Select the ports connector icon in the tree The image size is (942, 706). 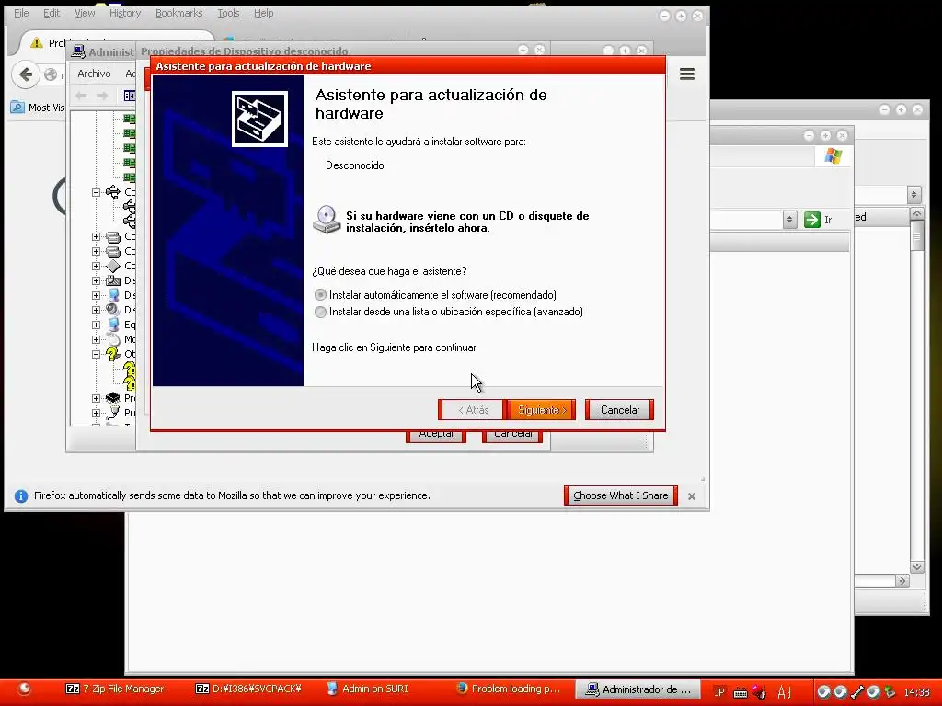(x=113, y=413)
